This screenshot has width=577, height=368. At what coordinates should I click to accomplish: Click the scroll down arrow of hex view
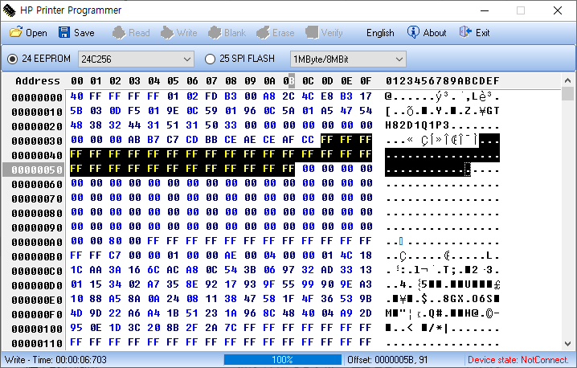[567, 344]
